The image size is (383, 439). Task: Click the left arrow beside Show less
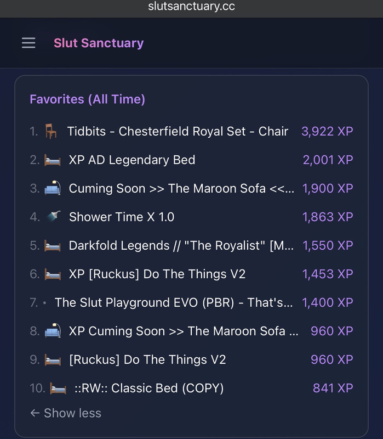pos(35,413)
